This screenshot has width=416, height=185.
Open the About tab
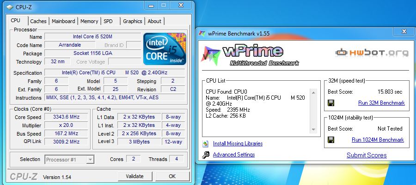pyautogui.click(x=154, y=21)
